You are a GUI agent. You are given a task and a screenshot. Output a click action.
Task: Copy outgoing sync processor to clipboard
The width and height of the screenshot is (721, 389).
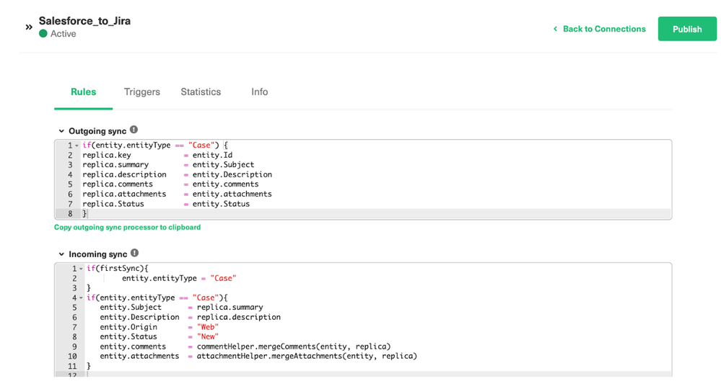click(127, 227)
